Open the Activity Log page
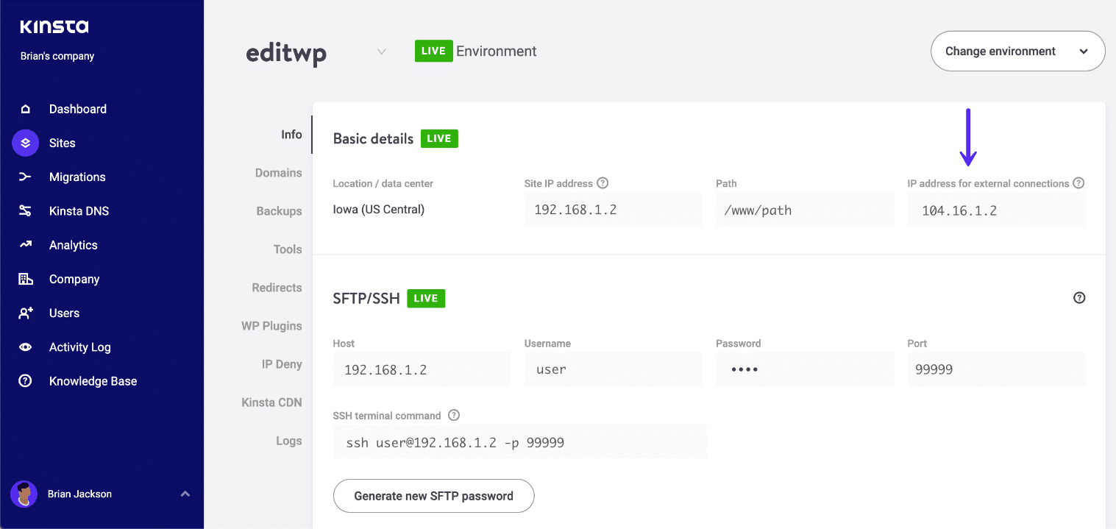1116x529 pixels. click(80, 347)
